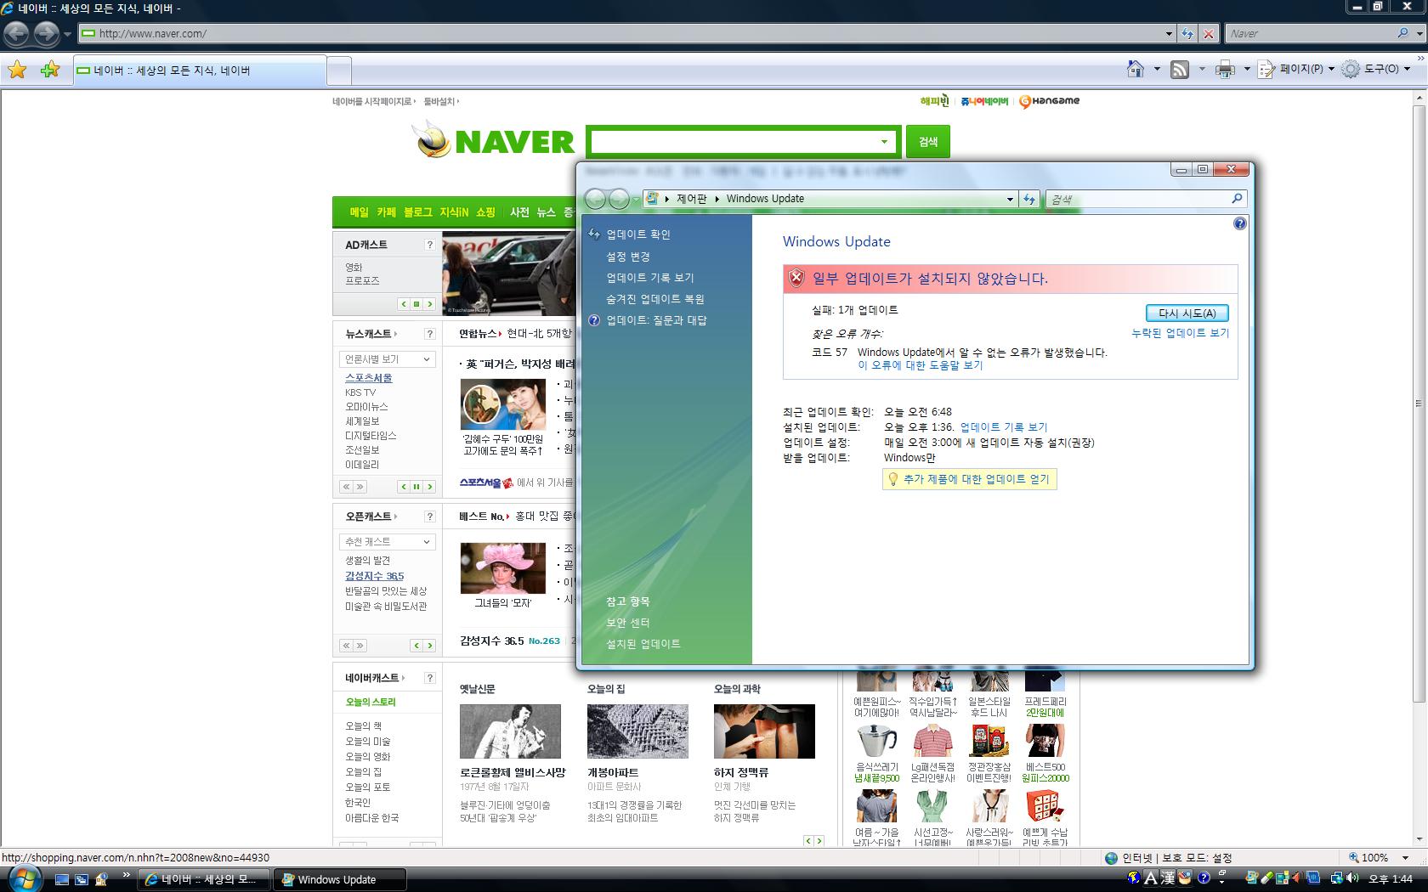Click 설정 변경 in the Update sidebar
This screenshot has width=1428, height=892.
[627, 257]
